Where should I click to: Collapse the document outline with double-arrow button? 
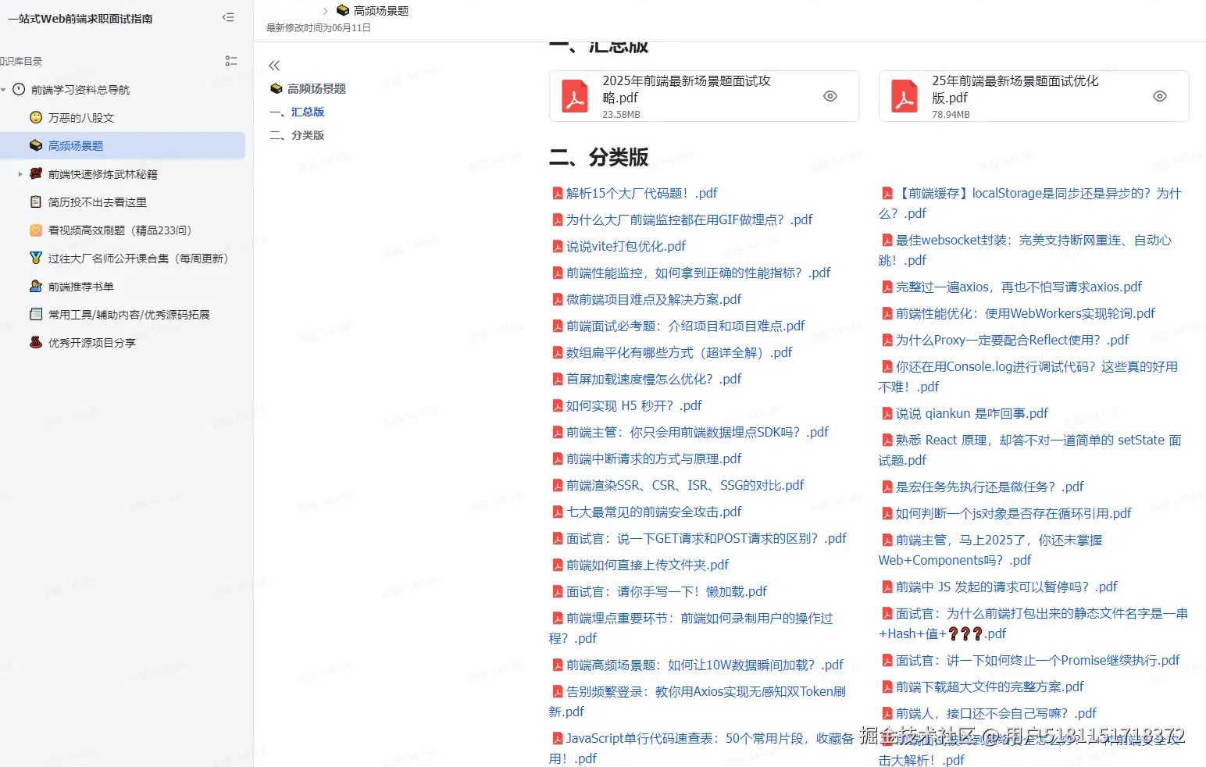(274, 66)
